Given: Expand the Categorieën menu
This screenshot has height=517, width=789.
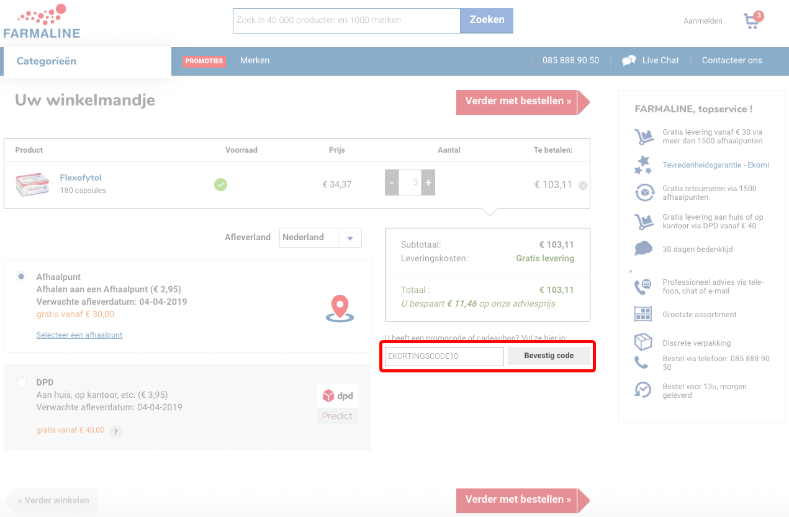Looking at the screenshot, I should 87,61.
